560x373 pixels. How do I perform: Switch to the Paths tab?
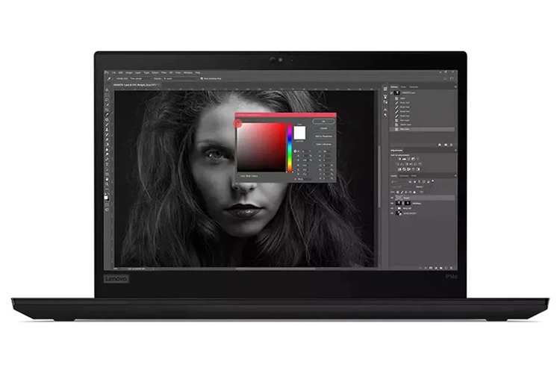[414, 176]
